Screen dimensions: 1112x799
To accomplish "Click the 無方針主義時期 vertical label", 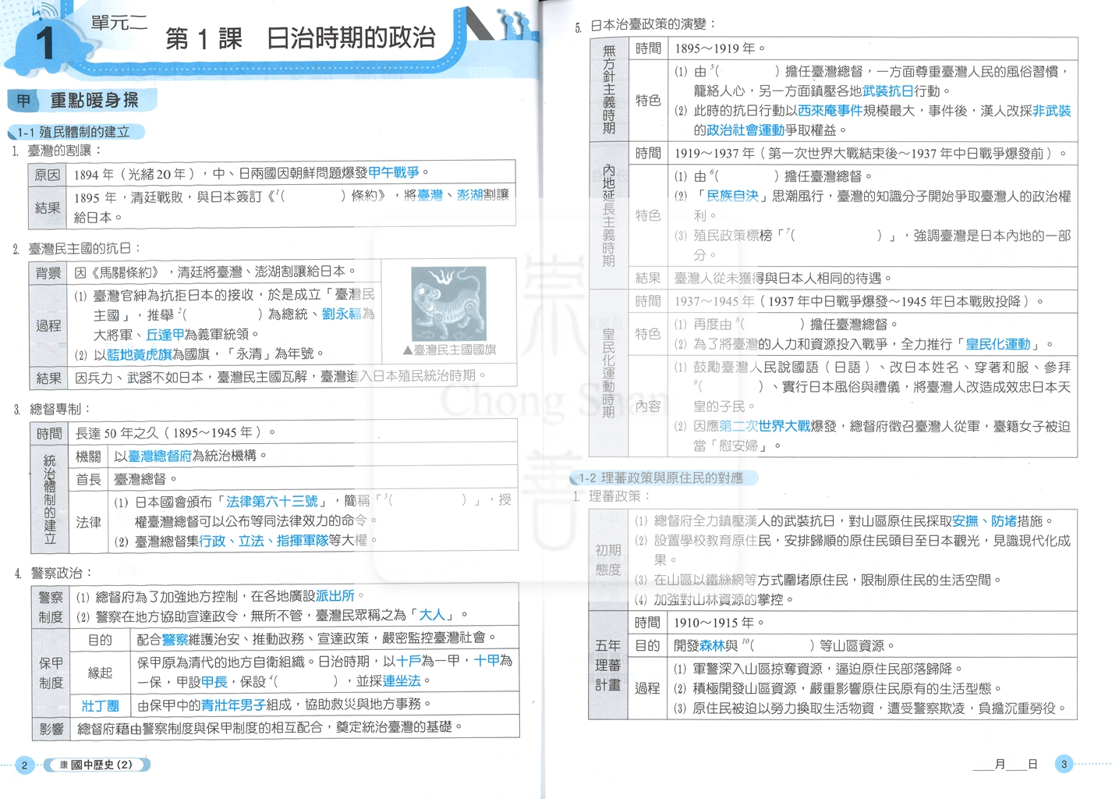I will coord(609,89).
